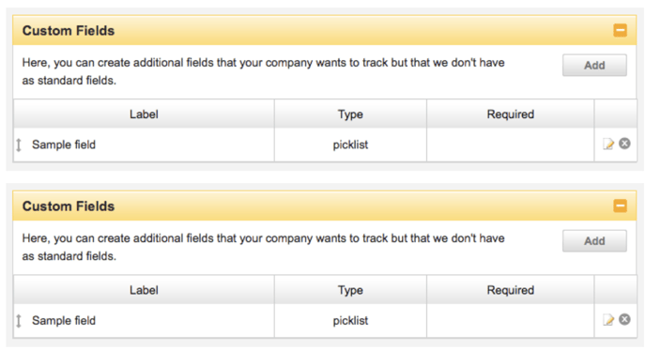Grab reorder handle in top table row
This screenshot has width=646, height=350.
19,145
